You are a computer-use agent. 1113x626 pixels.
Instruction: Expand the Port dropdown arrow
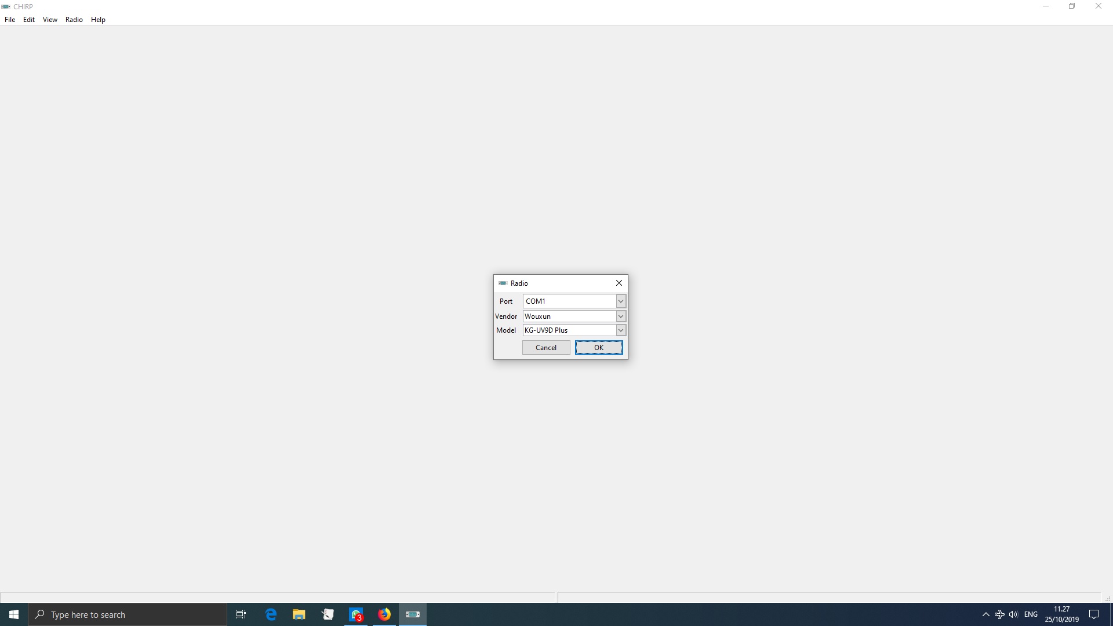[x=621, y=301]
